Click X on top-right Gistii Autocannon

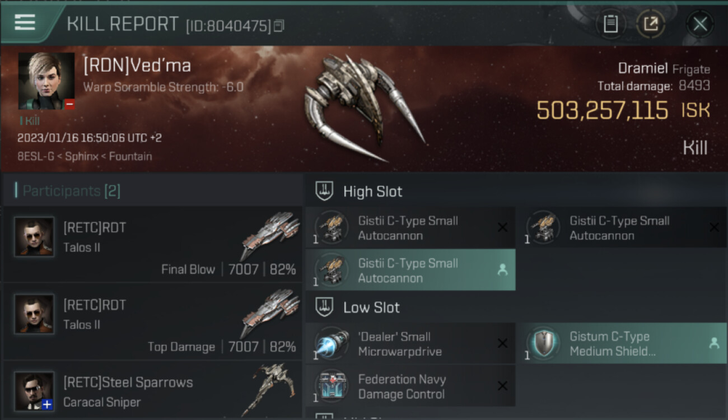pos(714,227)
